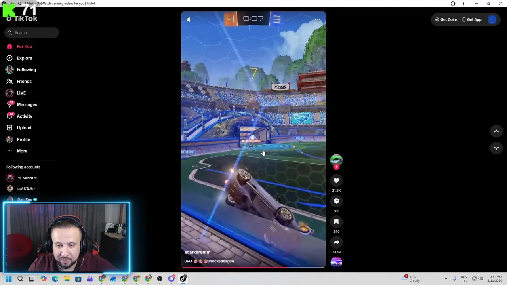The height and width of the screenshot is (285, 507).
Task: Click the 3439 shares count
Action: coord(336,252)
